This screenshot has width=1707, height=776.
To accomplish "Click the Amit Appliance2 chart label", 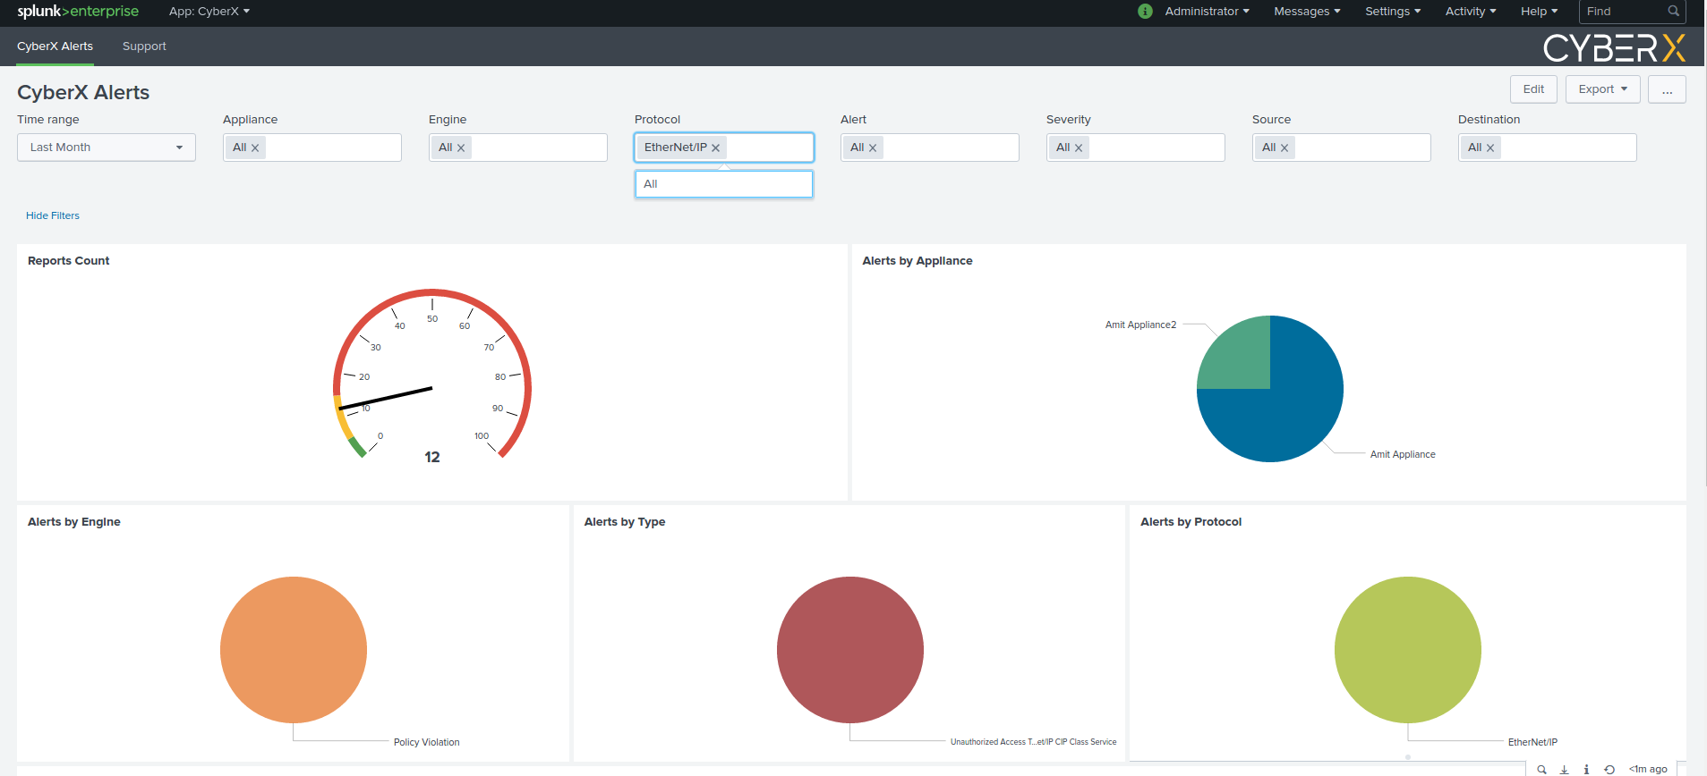I will [1140, 325].
